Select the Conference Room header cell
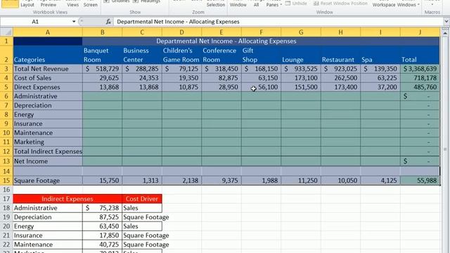Image resolution: width=450 pixels, height=253 pixels. click(221, 55)
